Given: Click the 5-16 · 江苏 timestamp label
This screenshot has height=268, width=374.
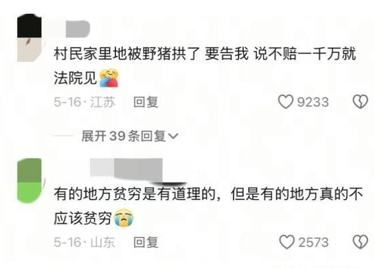Looking at the screenshot, I should click(84, 102).
